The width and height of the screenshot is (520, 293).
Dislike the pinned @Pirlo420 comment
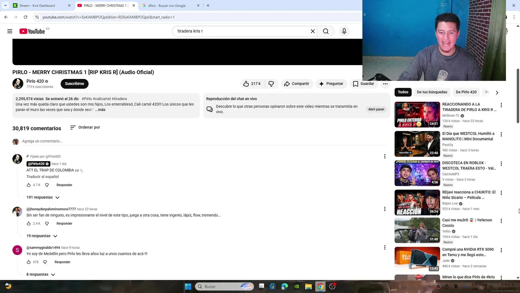47,185
